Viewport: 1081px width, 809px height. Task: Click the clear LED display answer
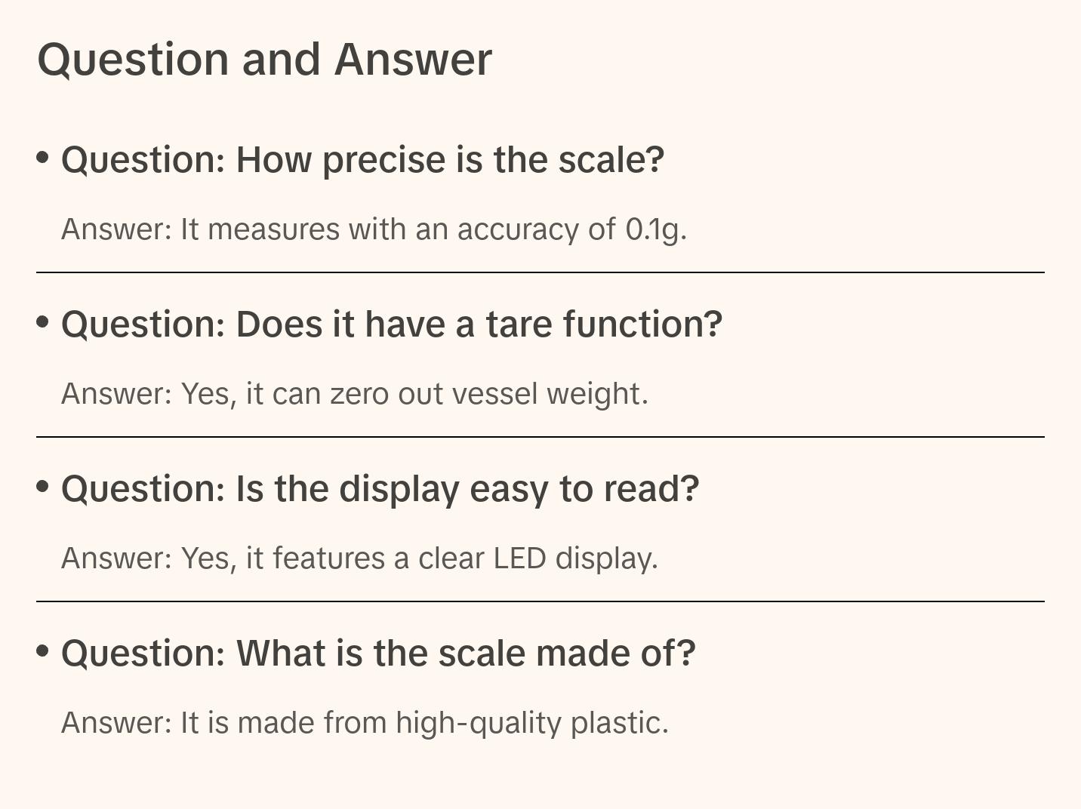pyautogui.click(x=359, y=558)
